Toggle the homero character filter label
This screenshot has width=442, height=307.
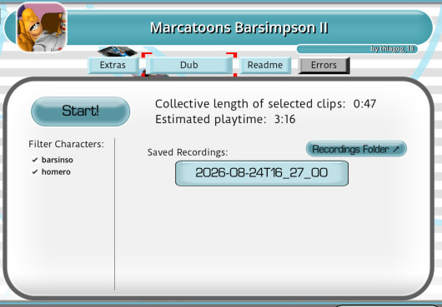(56, 171)
